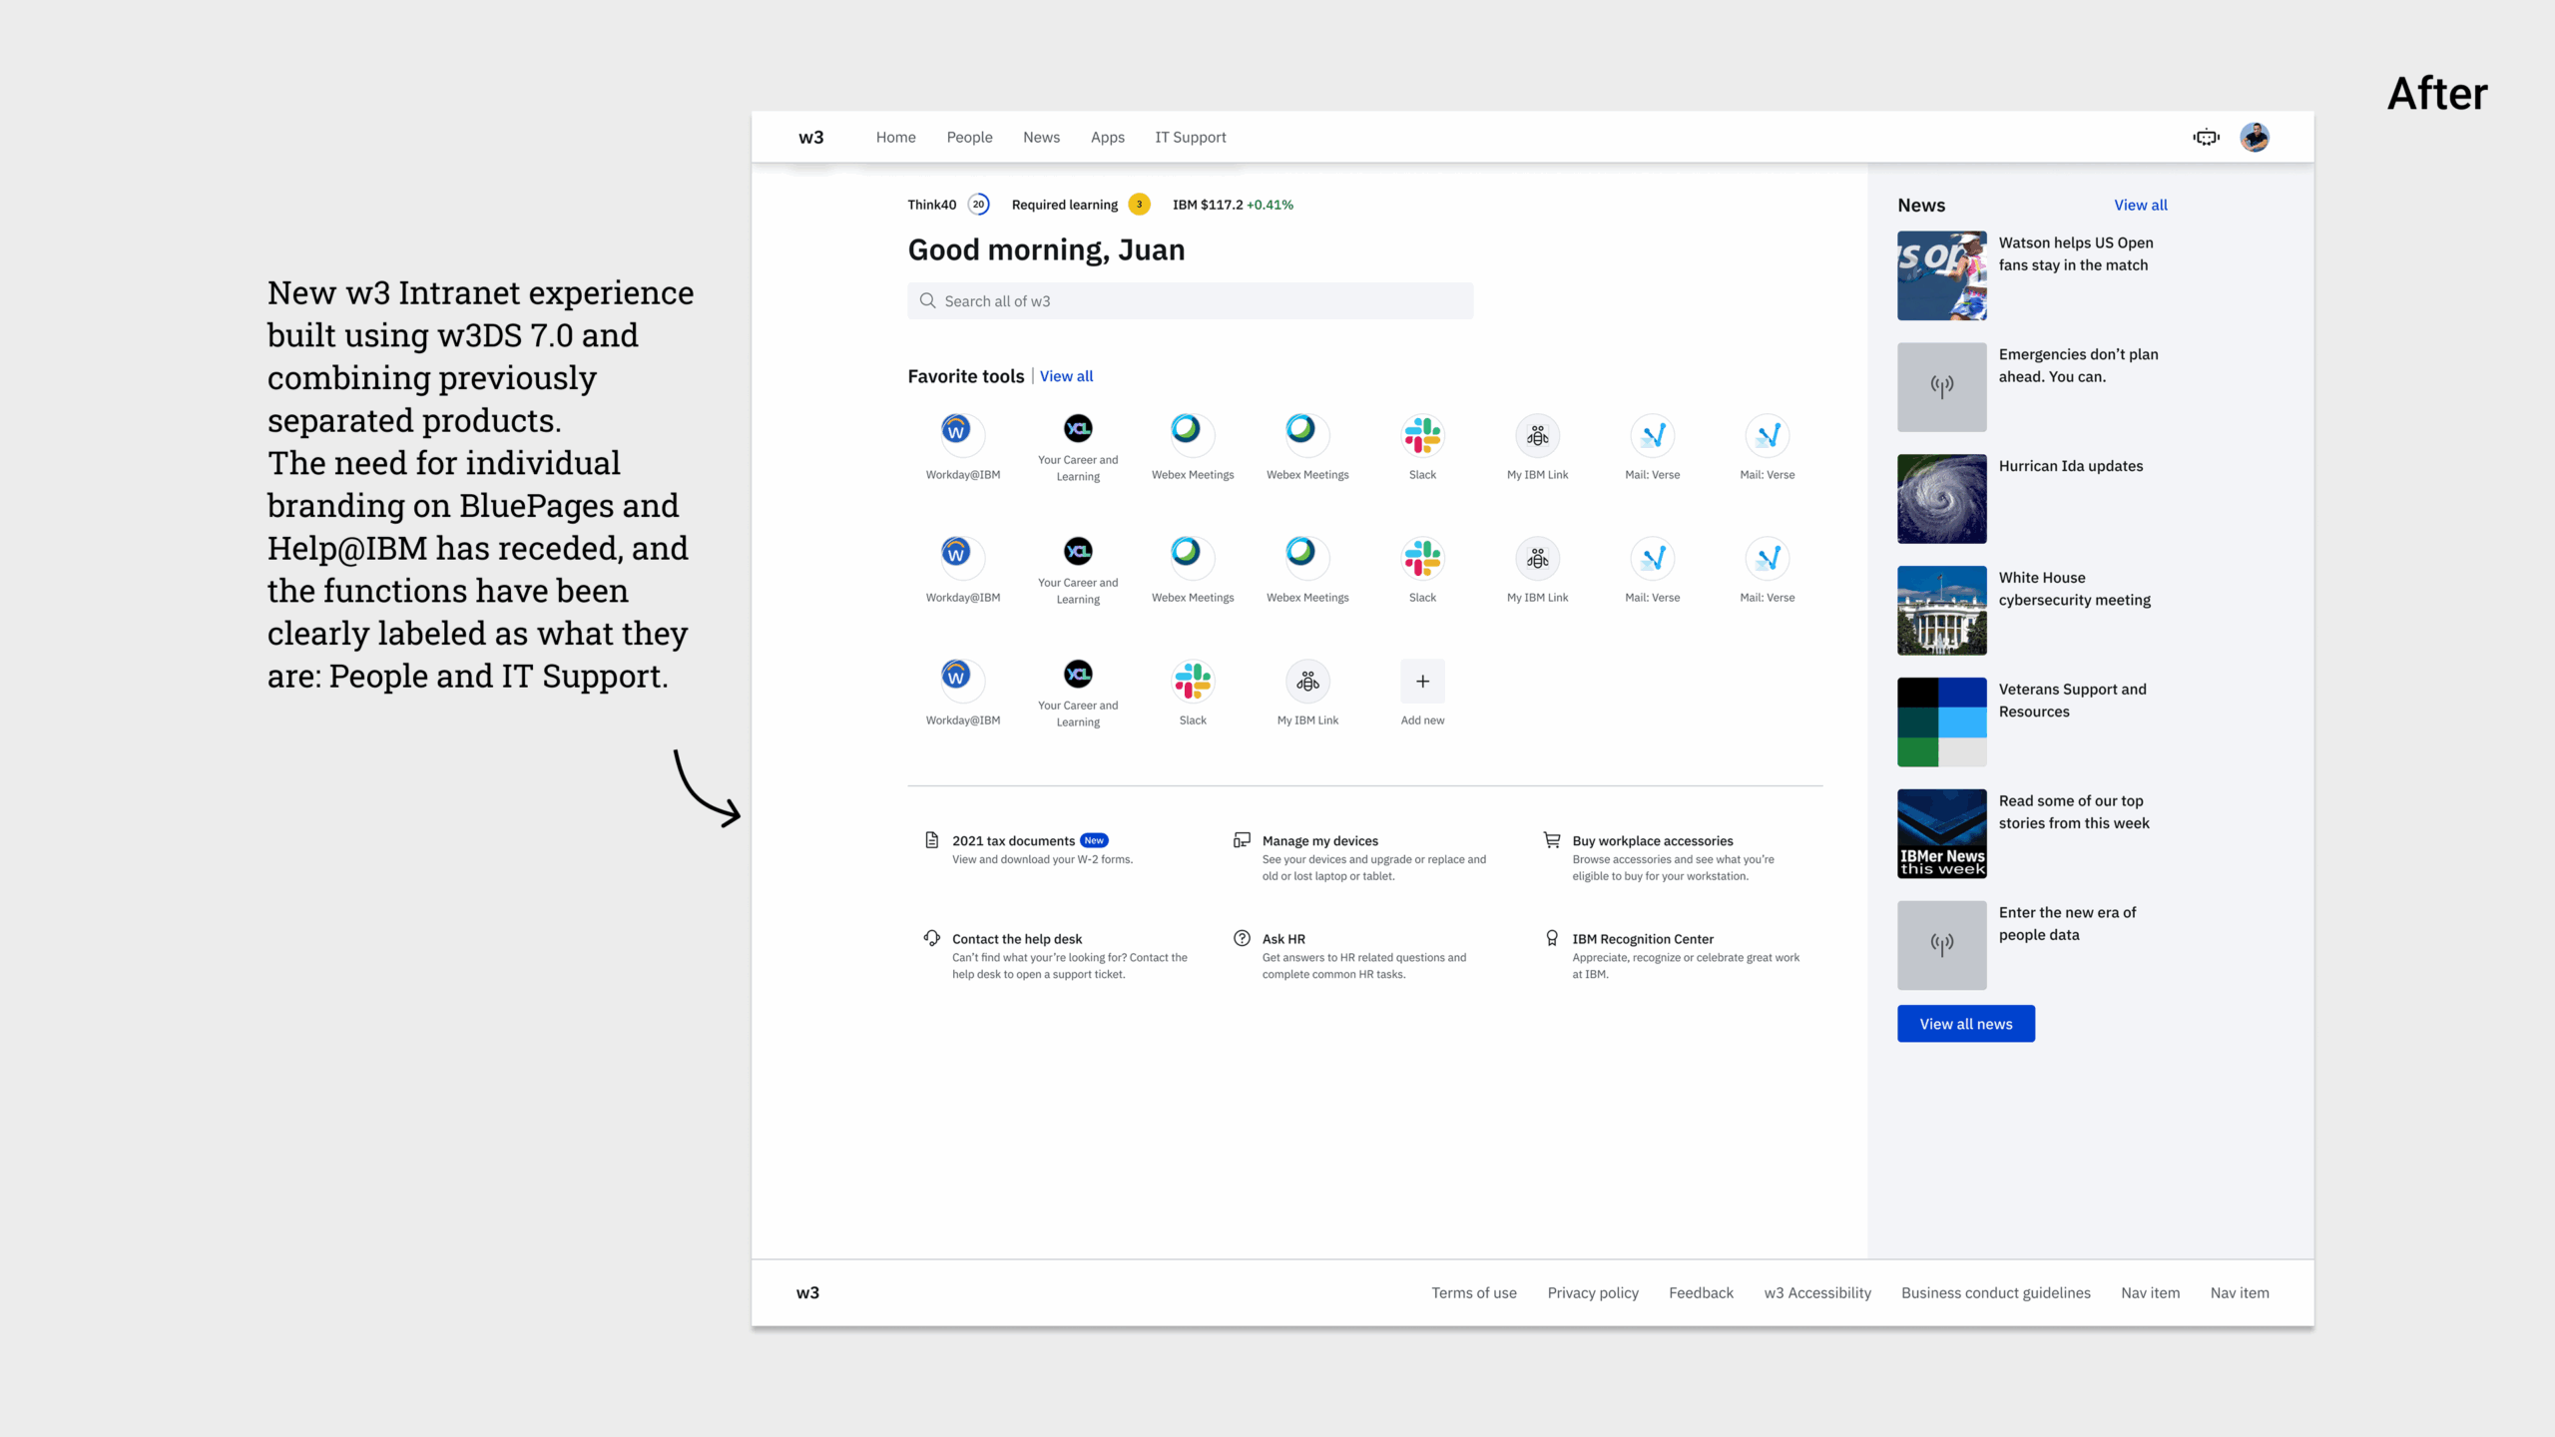Click the w3 logo in top navigation
Image resolution: width=2555 pixels, height=1437 pixels.
pyautogui.click(x=810, y=138)
